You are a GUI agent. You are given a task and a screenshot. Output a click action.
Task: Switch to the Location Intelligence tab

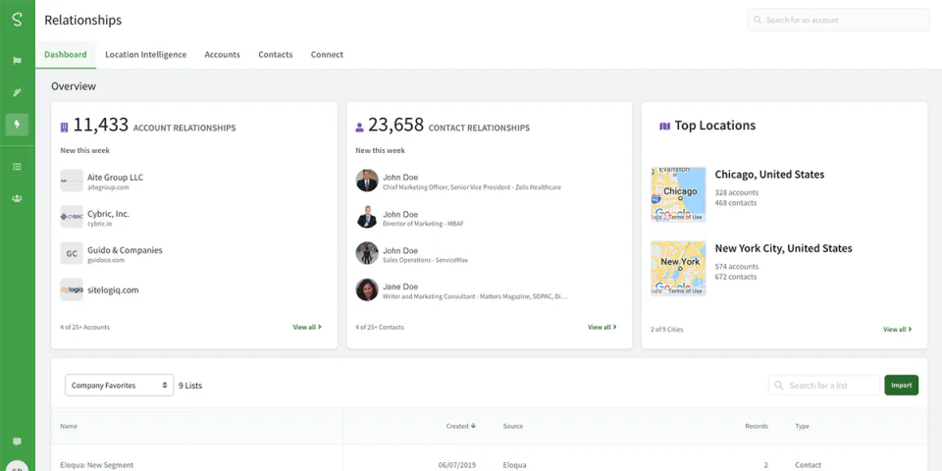[x=145, y=54]
